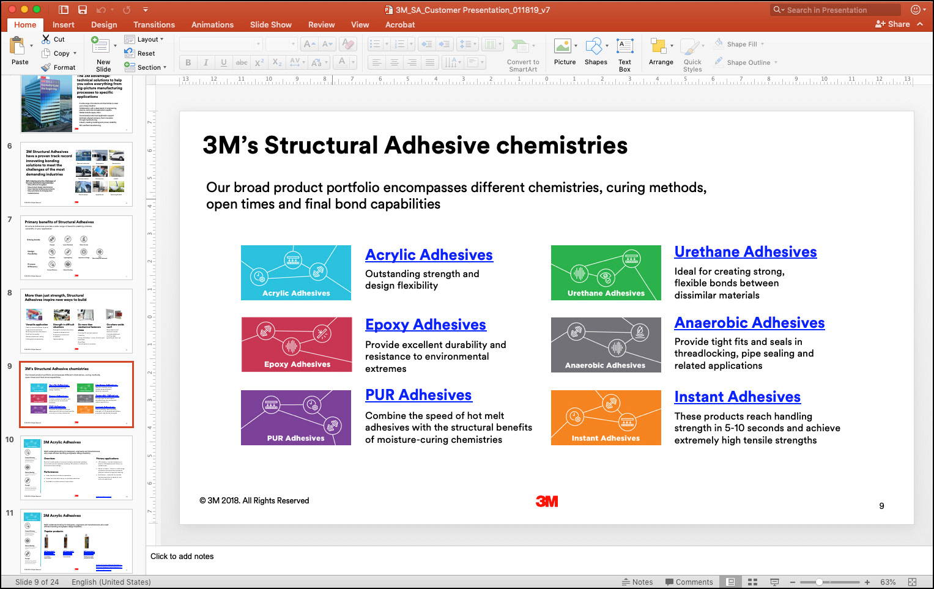
Task: Open the Section dropdown
Action: (x=146, y=67)
